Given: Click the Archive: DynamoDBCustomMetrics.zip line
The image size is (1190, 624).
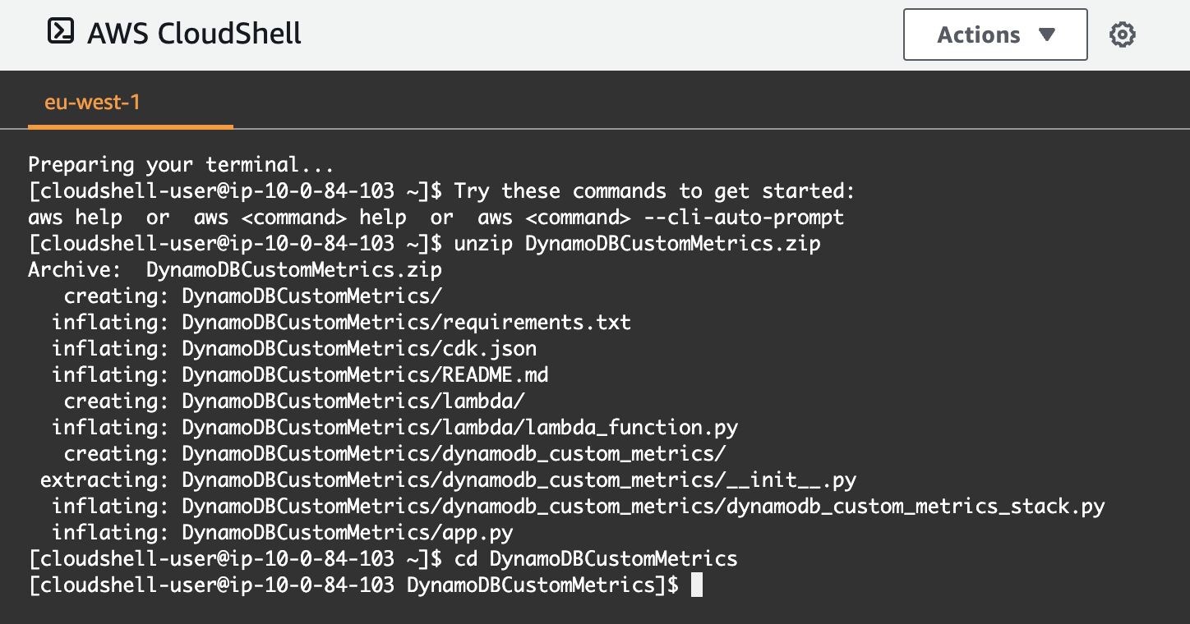Looking at the screenshot, I should point(235,269).
